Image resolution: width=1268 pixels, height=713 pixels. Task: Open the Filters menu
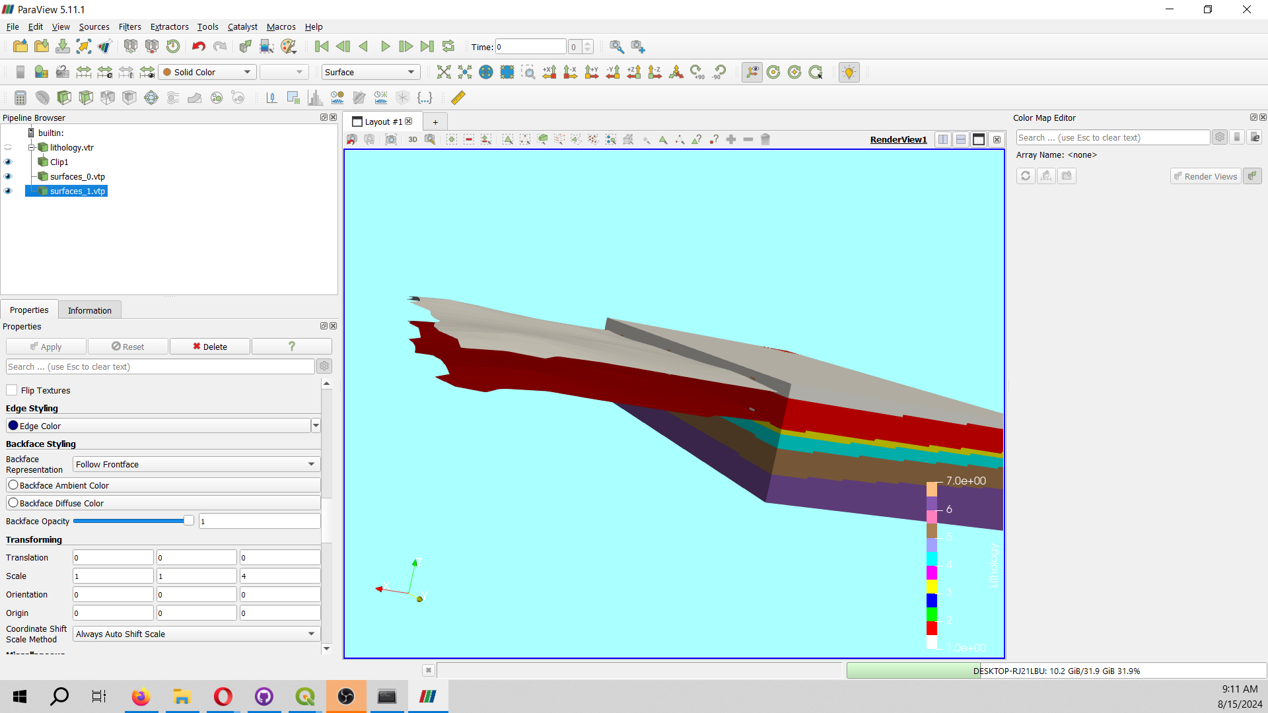tap(129, 26)
